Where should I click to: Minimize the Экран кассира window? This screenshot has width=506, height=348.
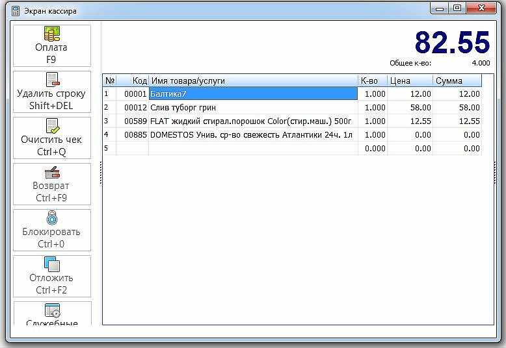(x=440, y=8)
